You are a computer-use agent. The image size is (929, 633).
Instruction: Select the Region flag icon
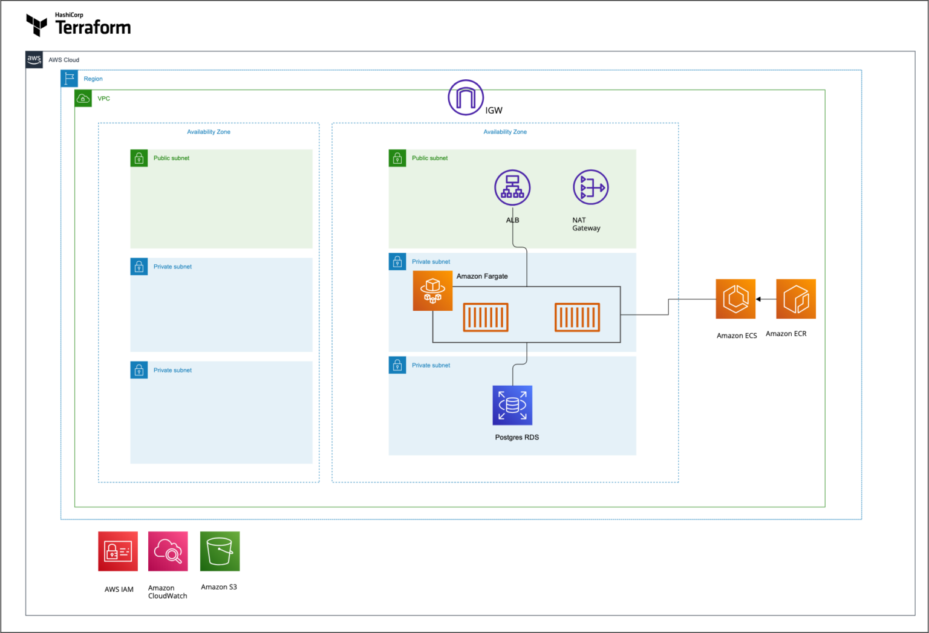[69, 78]
